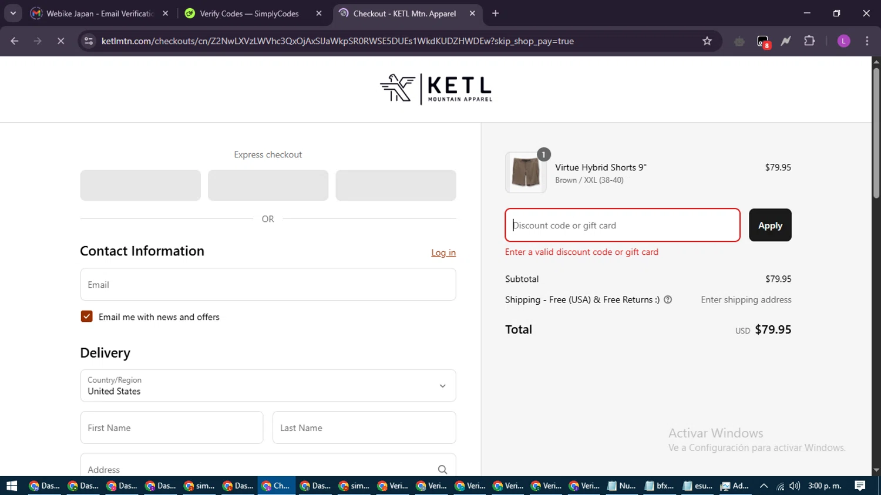Click the Discount code or gift card field
Image resolution: width=881 pixels, height=495 pixels.
(x=623, y=225)
